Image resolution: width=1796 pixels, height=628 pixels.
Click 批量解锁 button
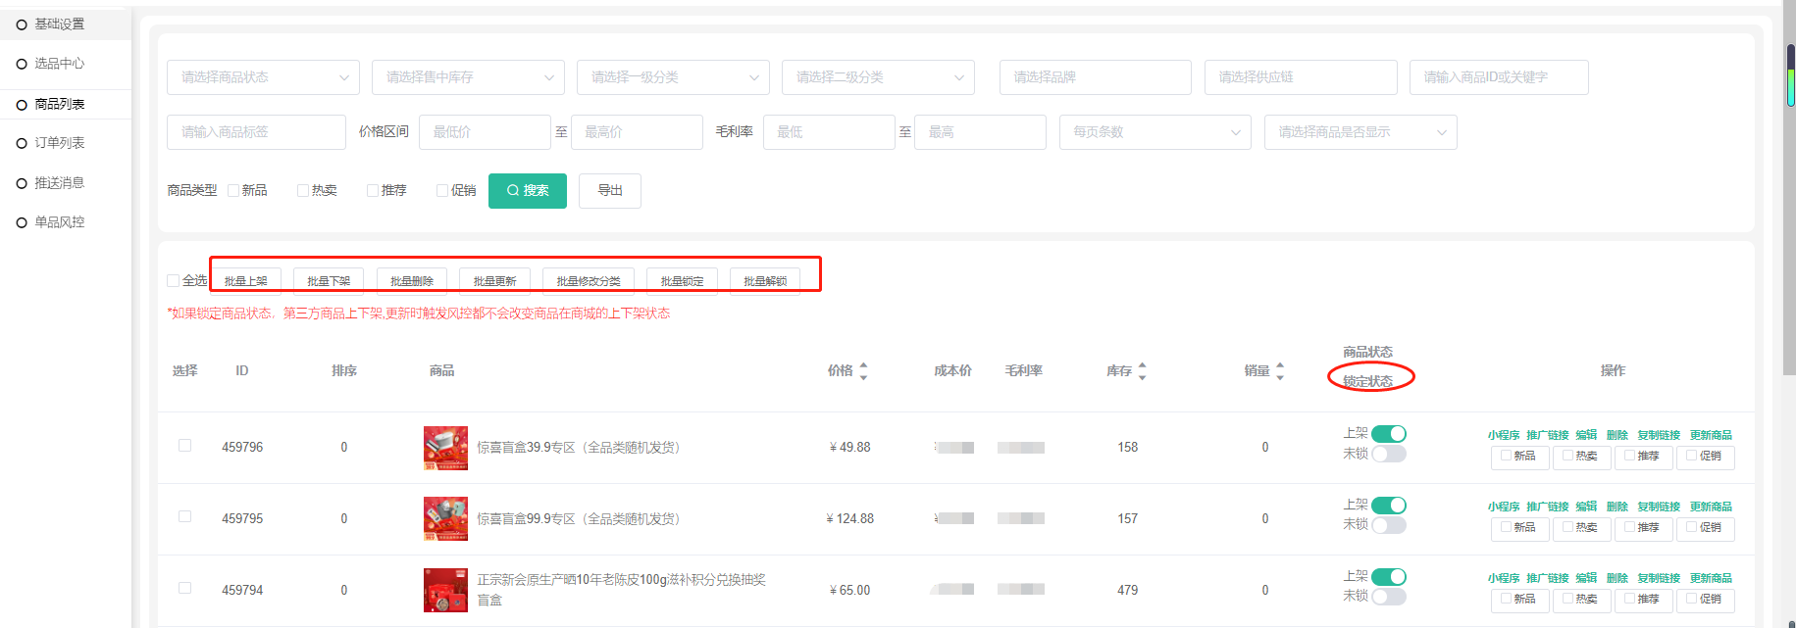point(765,281)
